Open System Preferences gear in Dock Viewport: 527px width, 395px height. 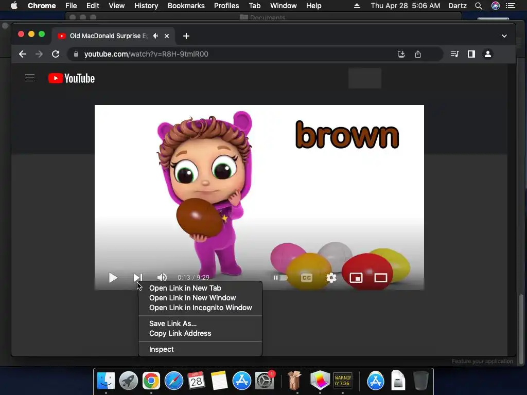265,381
